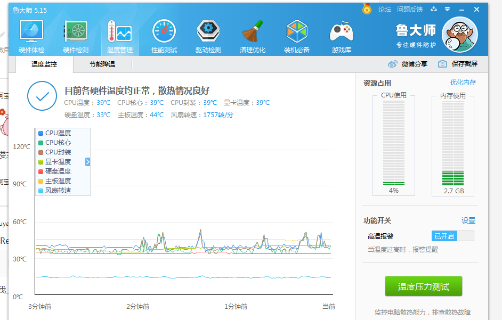Screen dimensions: 502x320
Task: Open the title bar dropdown menu arrow
Action: tap(447, 9)
